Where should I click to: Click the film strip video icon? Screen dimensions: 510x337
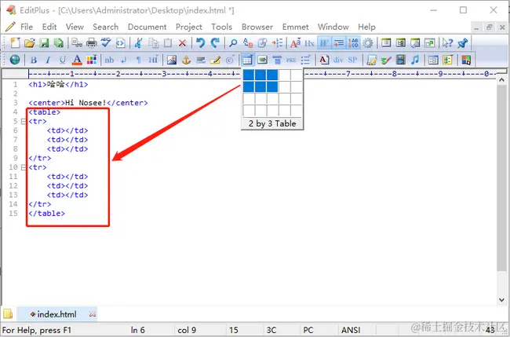[x=401, y=60]
